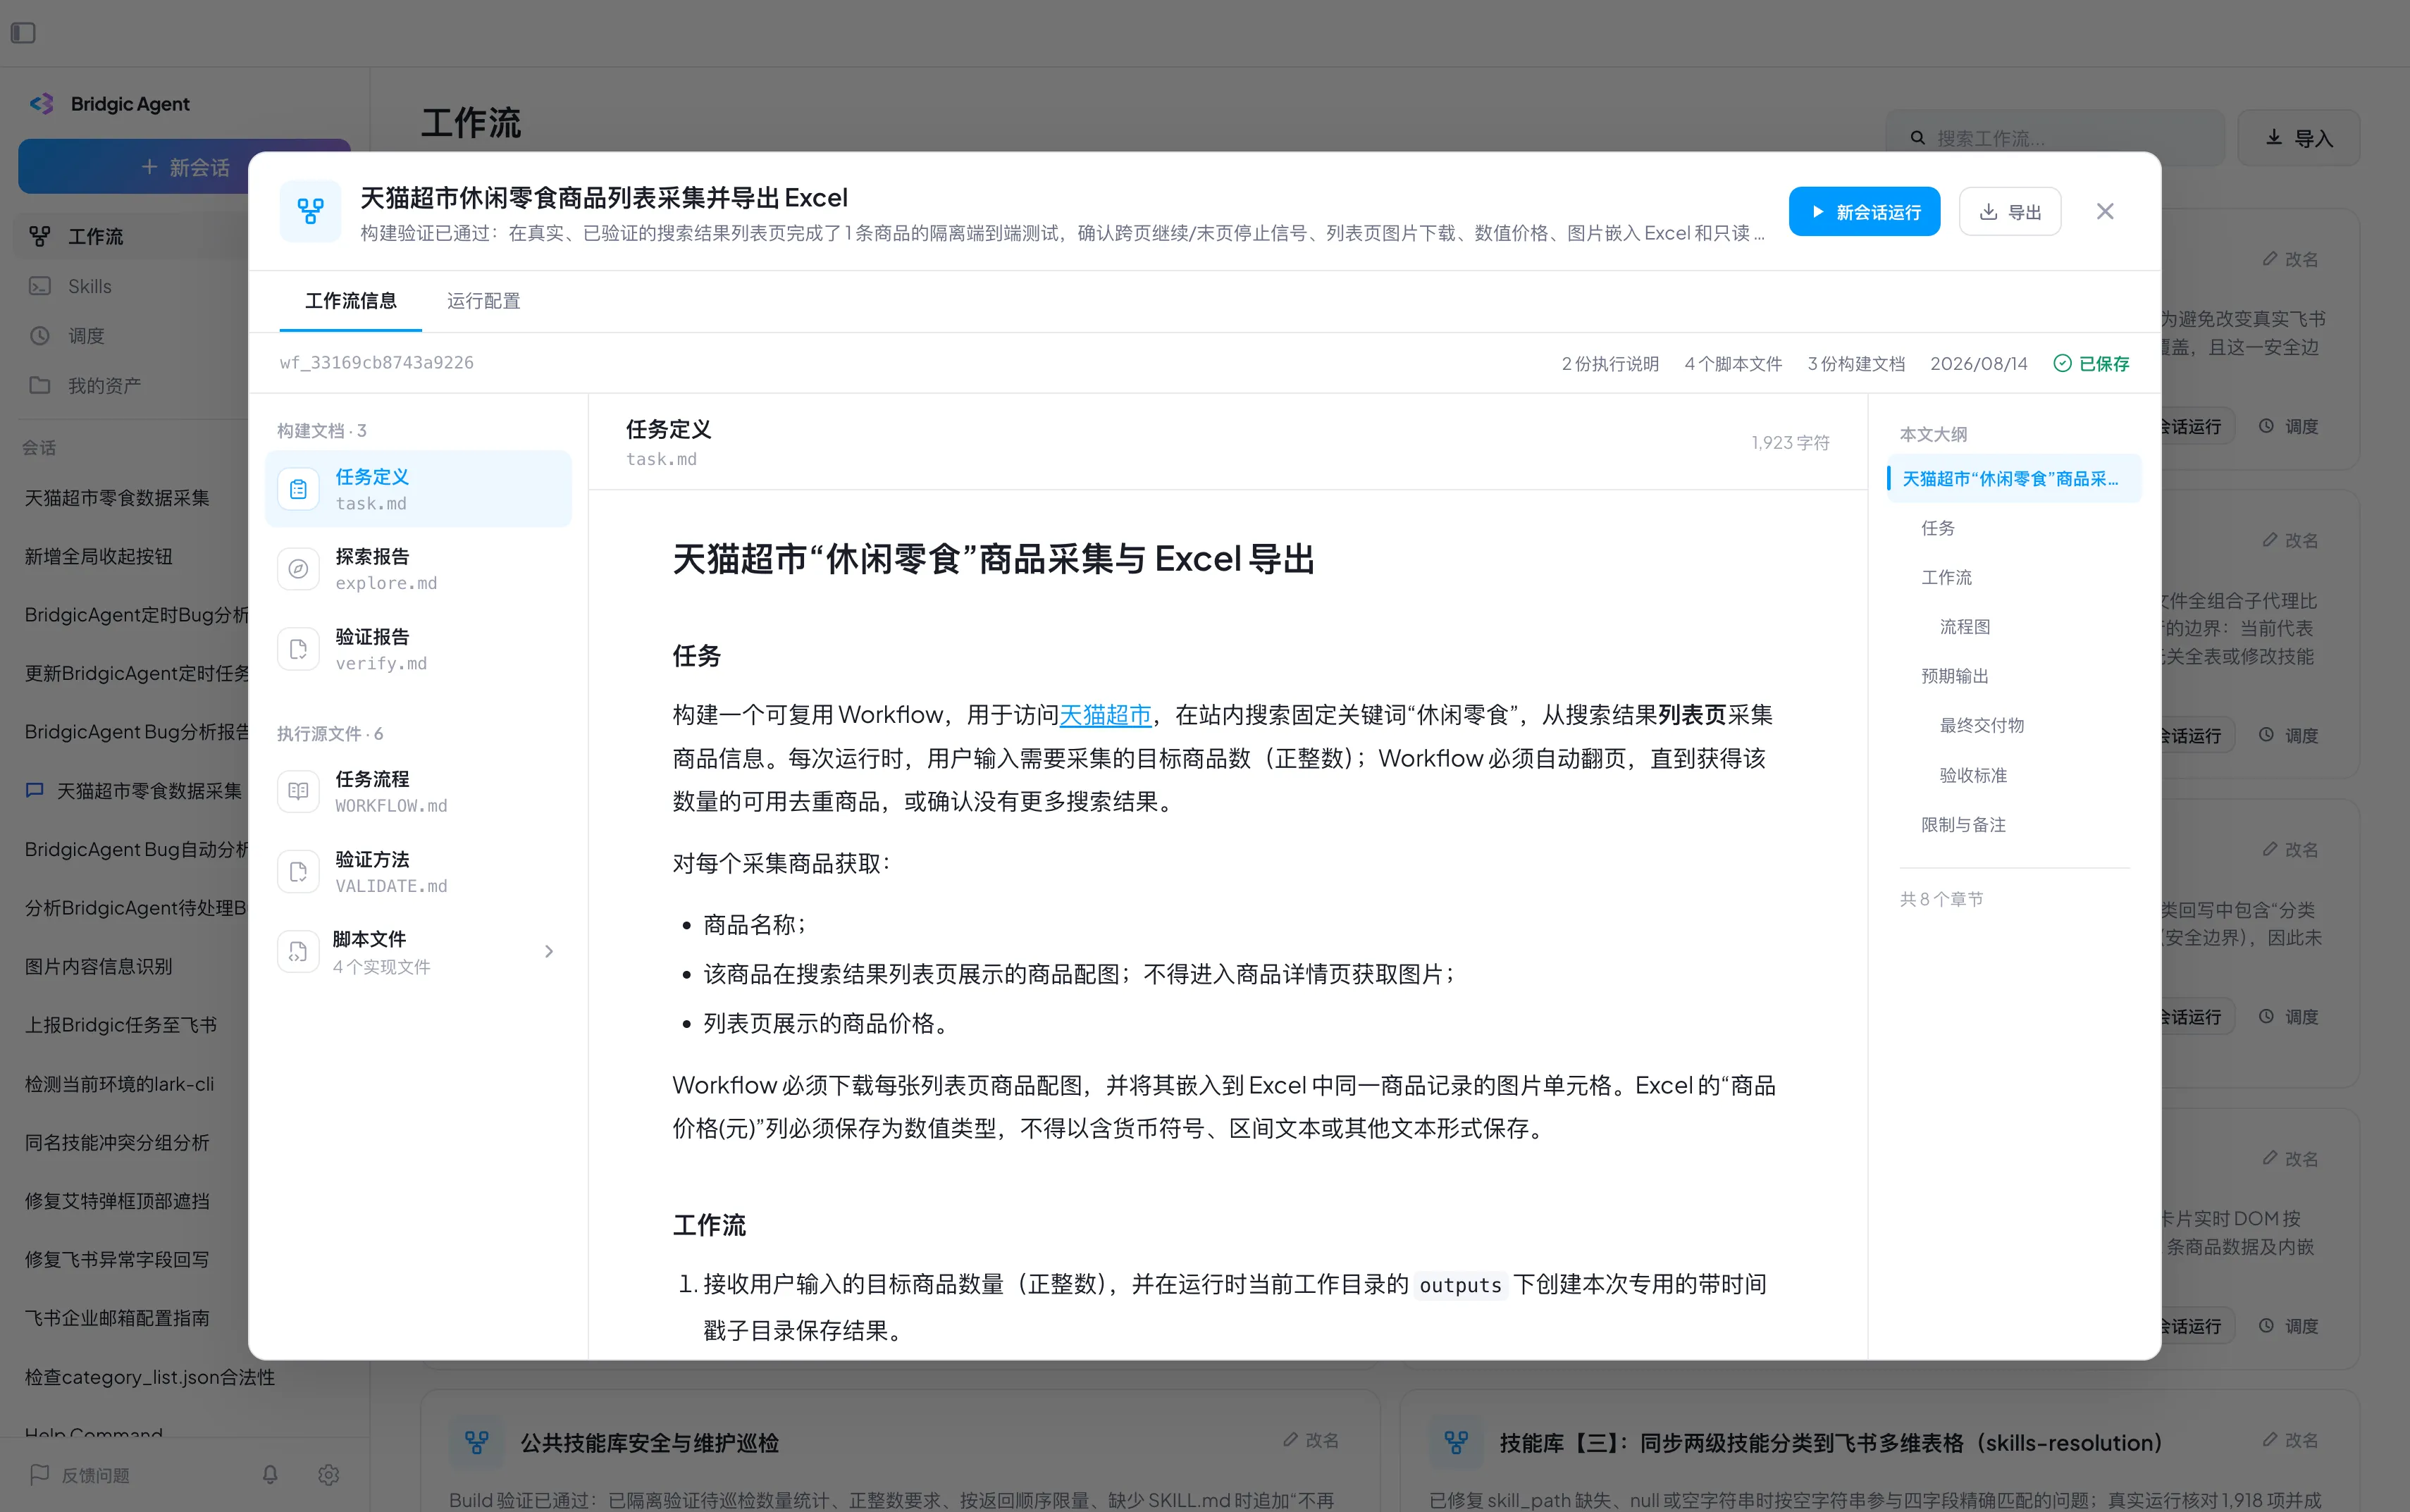This screenshot has height=1512, width=2410.
Task: Focus the 搜索工作流 search field
Action: pyautogui.click(x=2055, y=138)
